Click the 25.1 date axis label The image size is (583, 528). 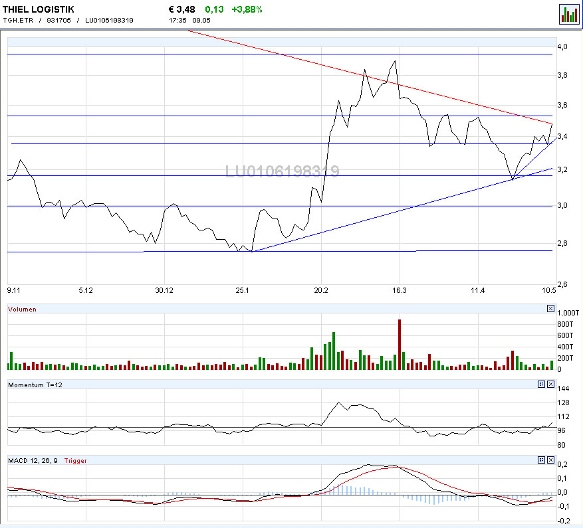[243, 290]
